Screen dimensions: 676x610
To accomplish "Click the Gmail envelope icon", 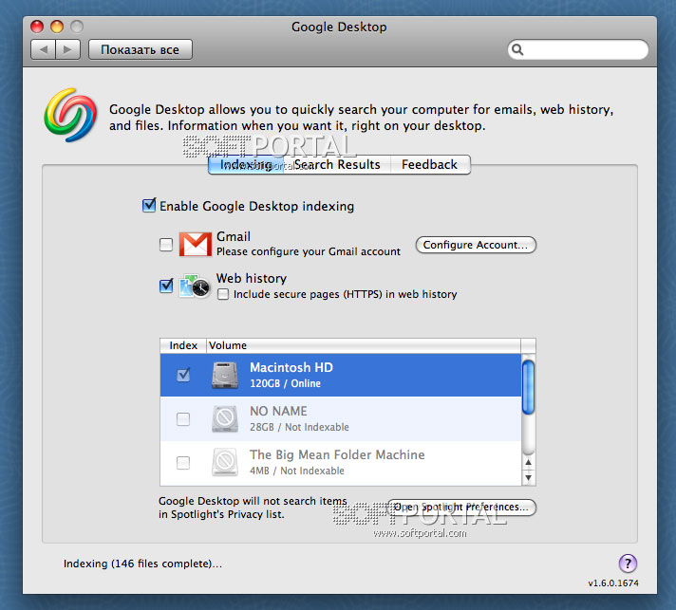I will click(196, 244).
